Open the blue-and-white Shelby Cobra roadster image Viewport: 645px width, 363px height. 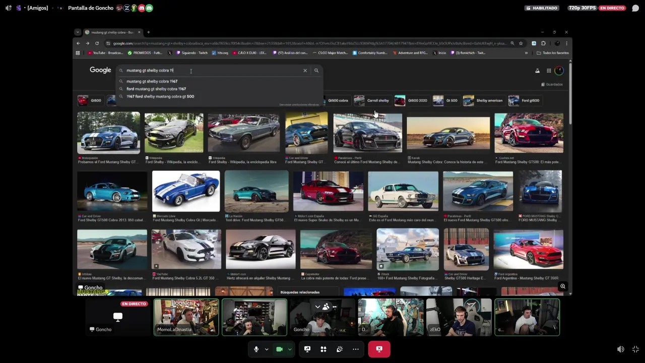(x=186, y=191)
